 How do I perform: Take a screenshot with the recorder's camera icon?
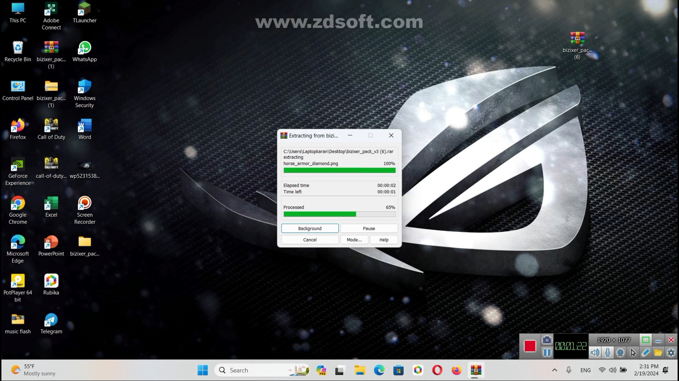pos(547,340)
